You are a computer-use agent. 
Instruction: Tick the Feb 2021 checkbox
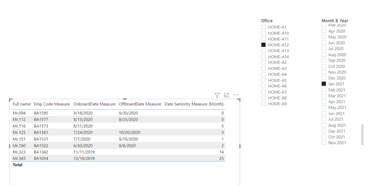coord(324,90)
